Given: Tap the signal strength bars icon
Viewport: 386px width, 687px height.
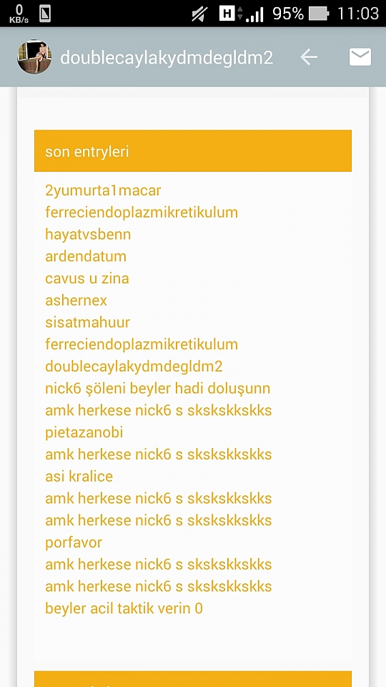Looking at the screenshot, I should point(254,15).
